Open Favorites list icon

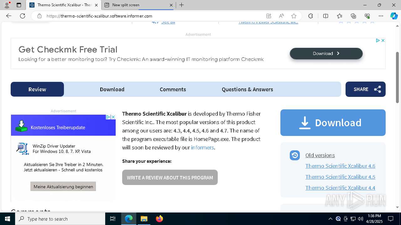tap(340, 16)
